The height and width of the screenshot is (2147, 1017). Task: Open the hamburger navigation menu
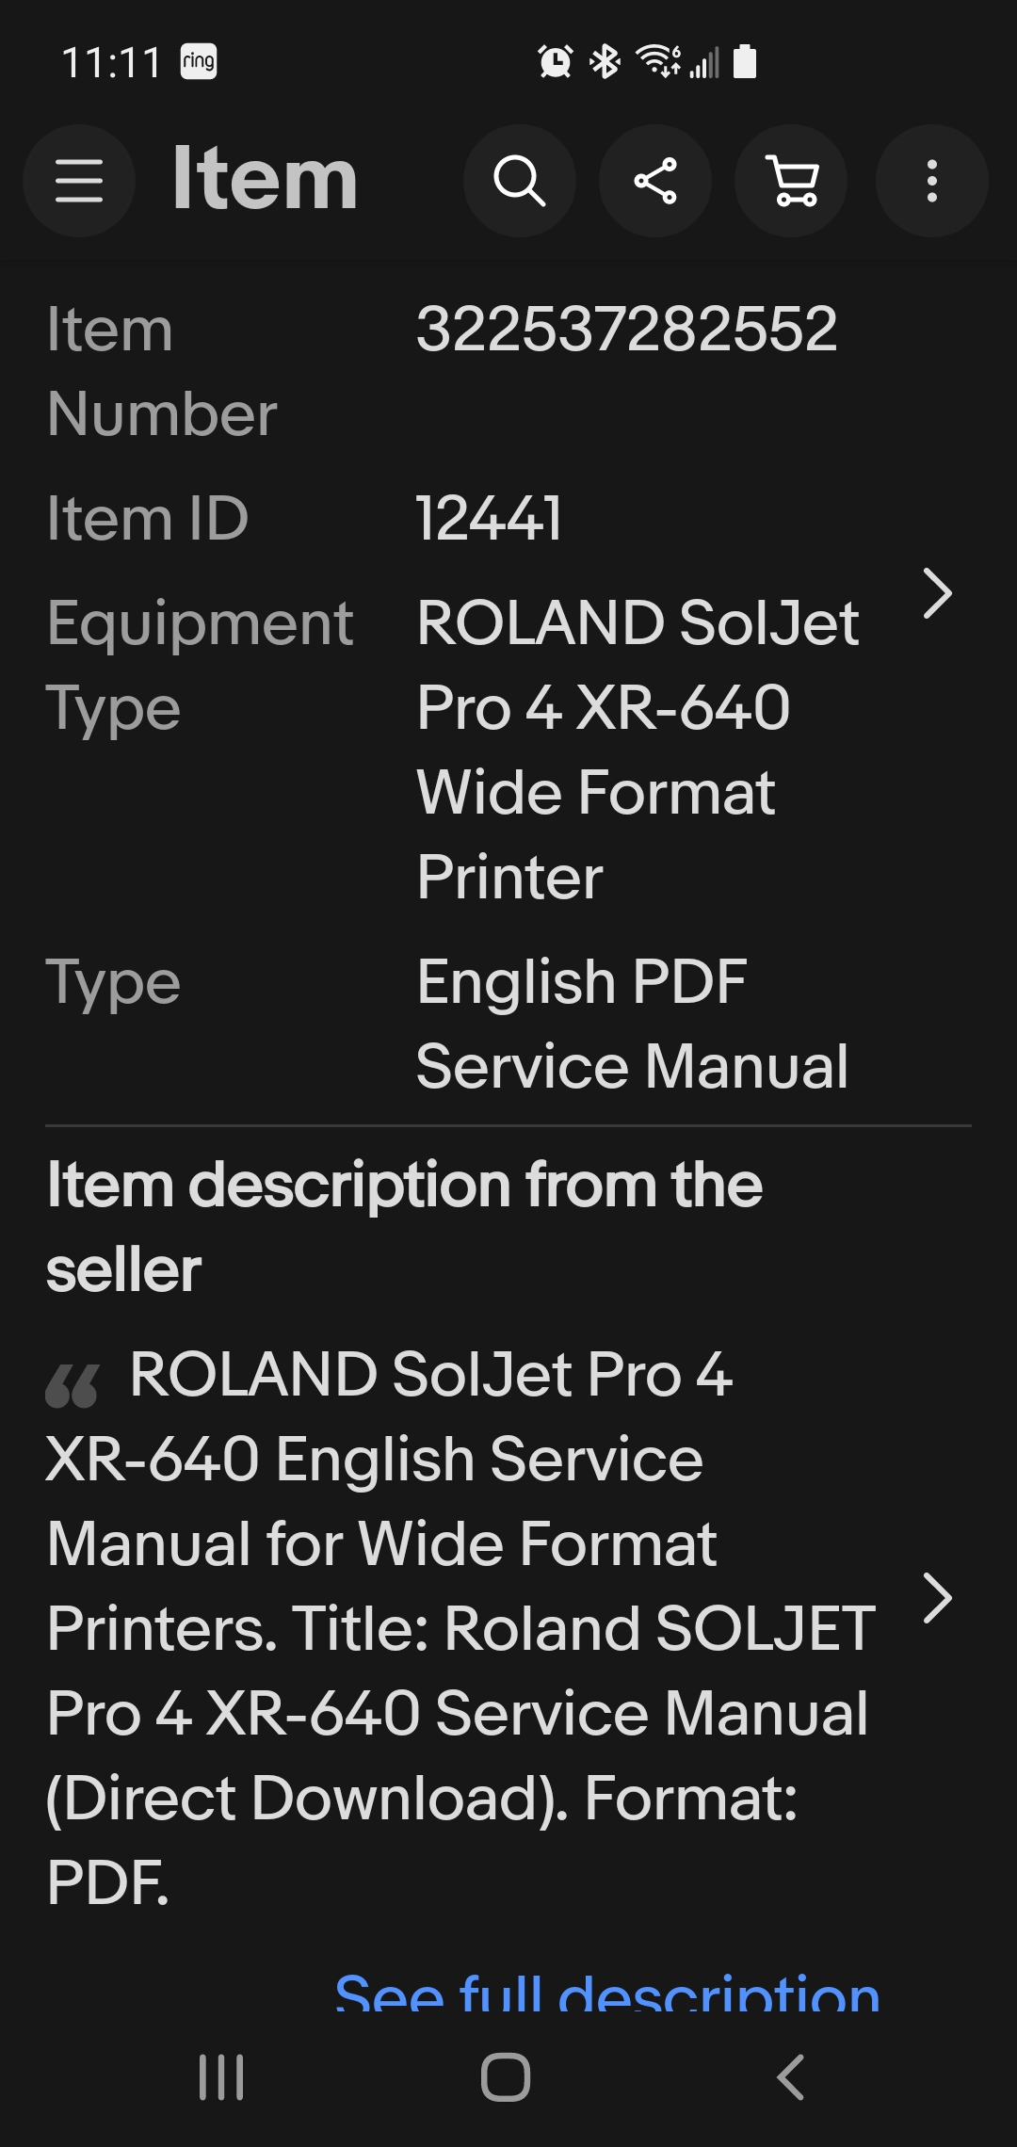[x=79, y=181]
